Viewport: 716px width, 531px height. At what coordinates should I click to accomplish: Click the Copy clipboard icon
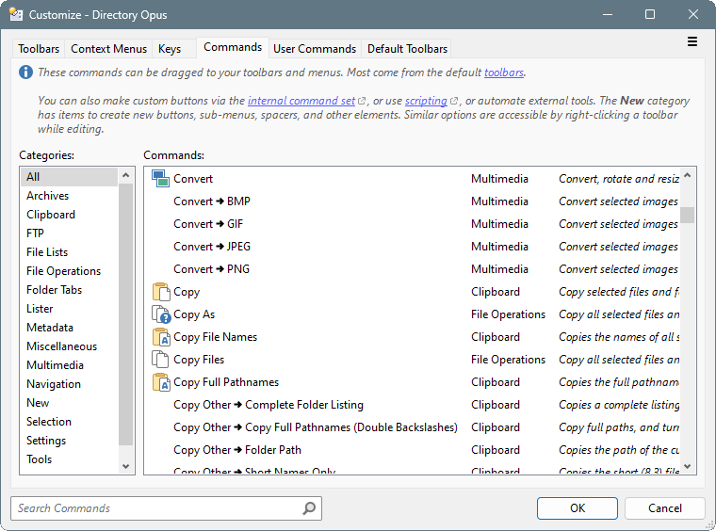pos(161,292)
